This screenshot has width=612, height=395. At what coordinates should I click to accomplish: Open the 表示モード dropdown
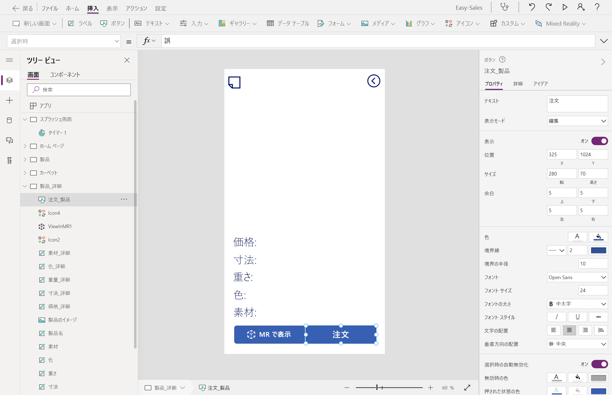click(x=577, y=121)
